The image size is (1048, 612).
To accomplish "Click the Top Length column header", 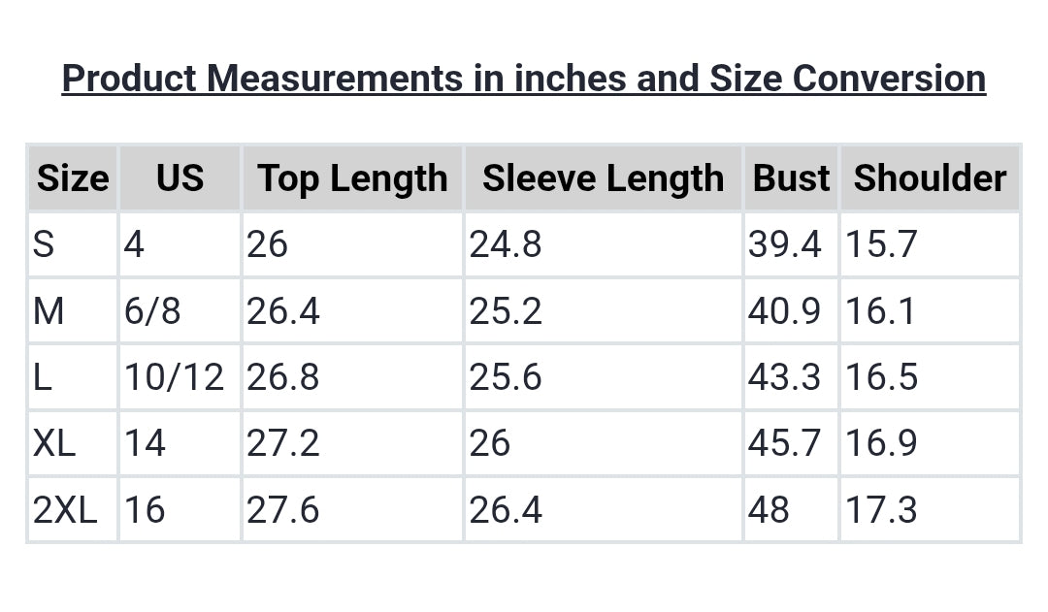I will pyautogui.click(x=352, y=178).
